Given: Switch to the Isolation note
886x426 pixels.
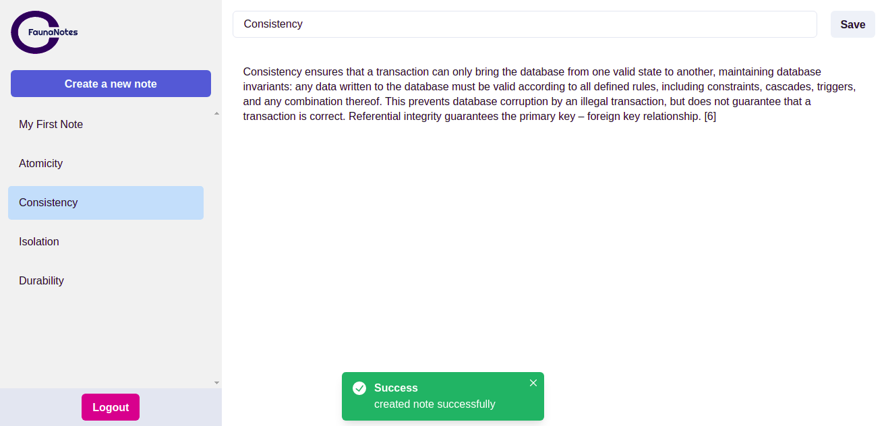Looking at the screenshot, I should (39, 242).
